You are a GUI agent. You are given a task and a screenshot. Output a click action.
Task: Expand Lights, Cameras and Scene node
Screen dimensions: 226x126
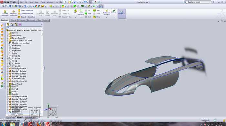(8, 40)
